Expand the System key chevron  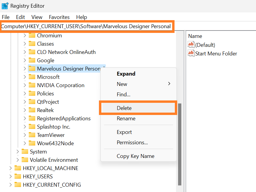pyautogui.click(x=18, y=152)
